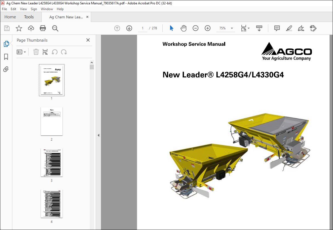This screenshot has width=333, height=230.
Task: Select the highlight text pen tool
Action: pos(289,28)
